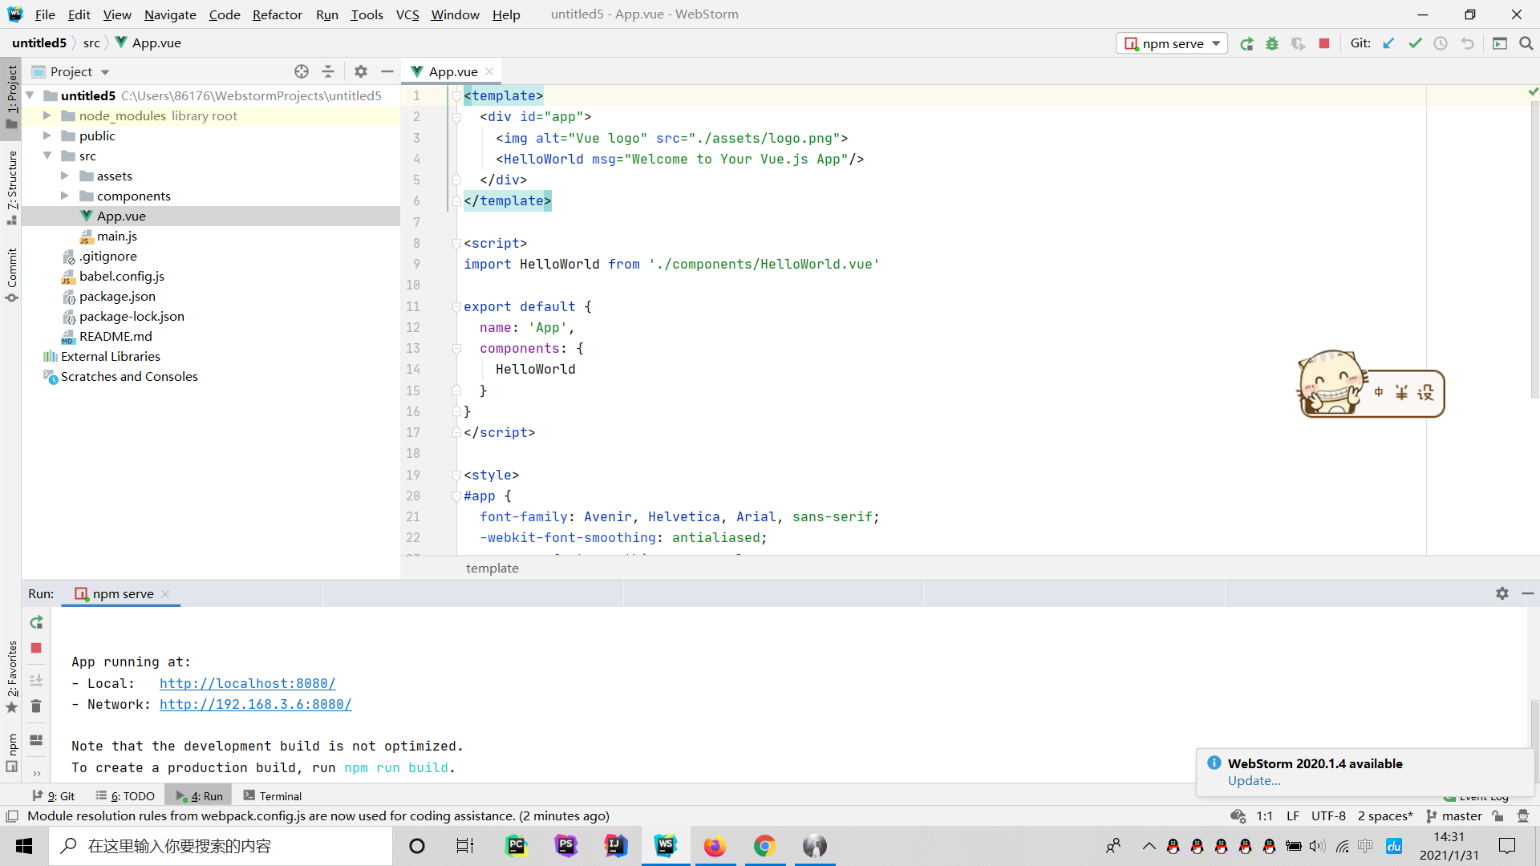Expand the components folder in project tree
The image size is (1540, 866).
[65, 196]
